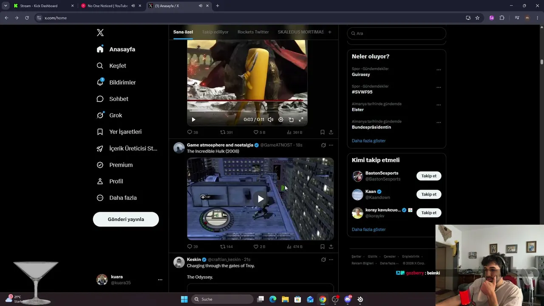Open Grok in the sidebar
This screenshot has height=306, width=544.
[x=109, y=115]
